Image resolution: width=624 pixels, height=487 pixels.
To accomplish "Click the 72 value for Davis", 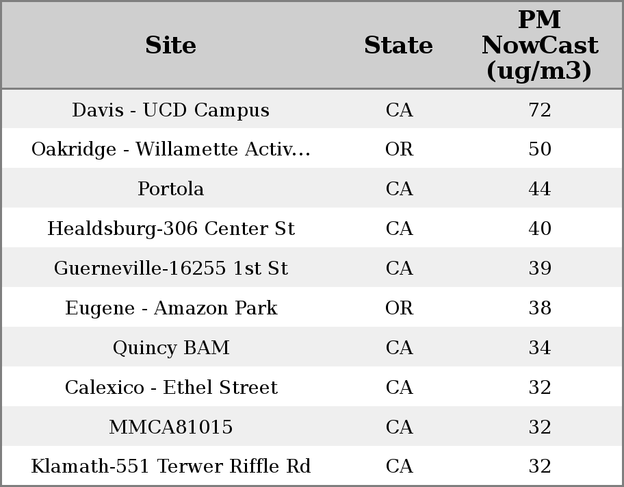I will pyautogui.click(x=539, y=110).
